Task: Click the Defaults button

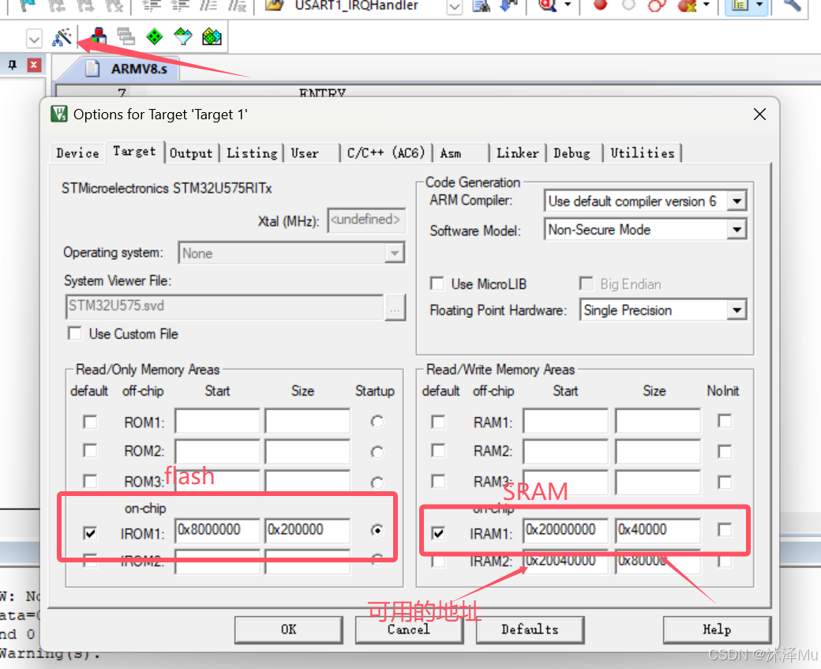Action: (530, 630)
